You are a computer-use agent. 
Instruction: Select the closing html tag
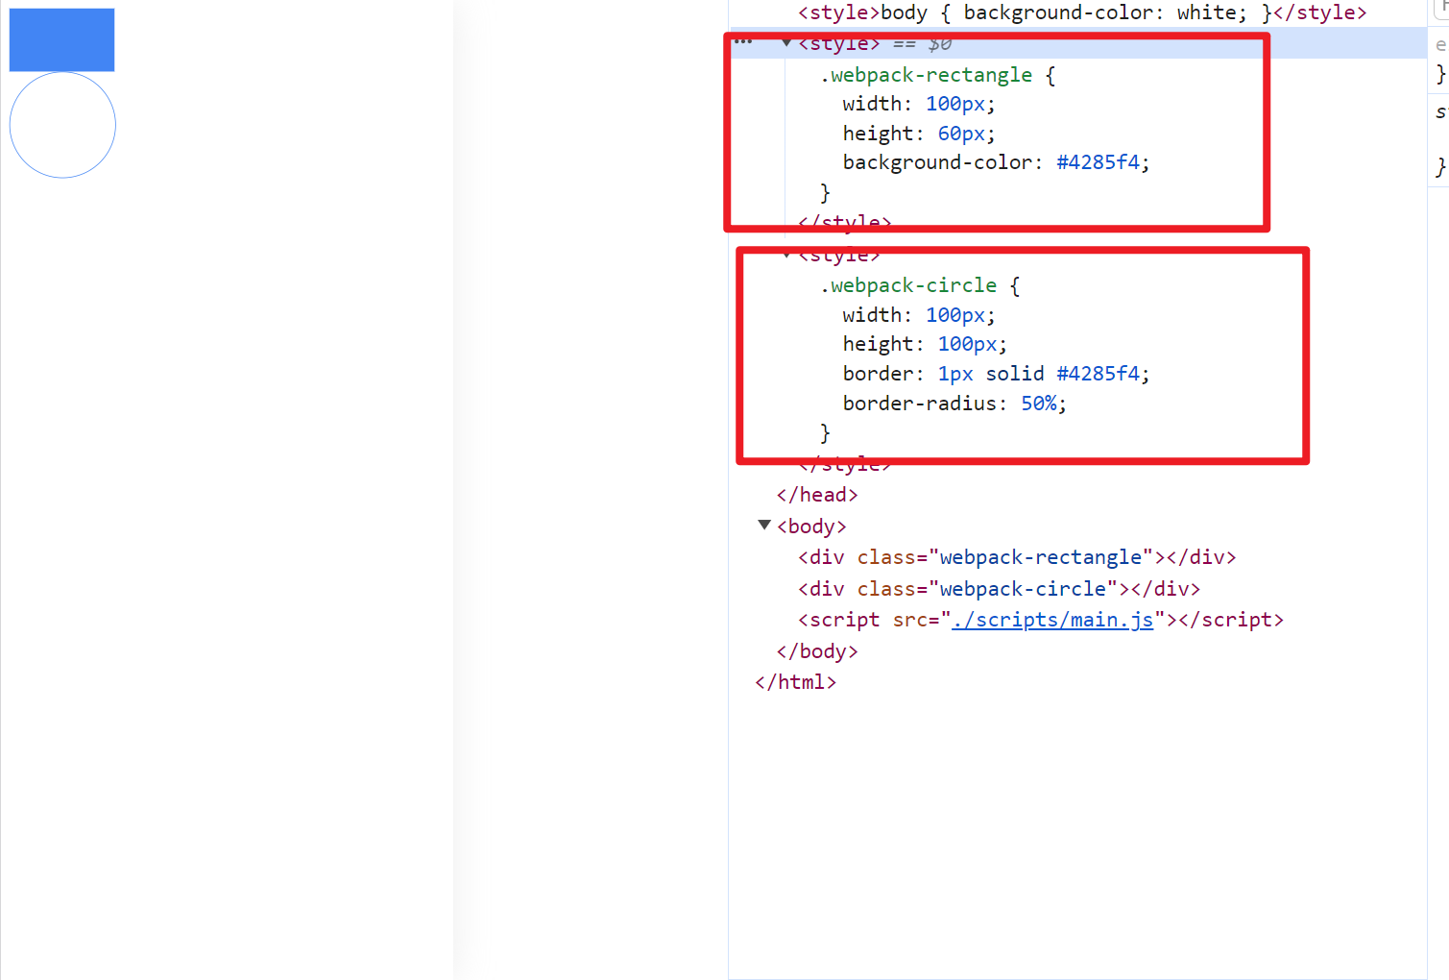pos(795,682)
